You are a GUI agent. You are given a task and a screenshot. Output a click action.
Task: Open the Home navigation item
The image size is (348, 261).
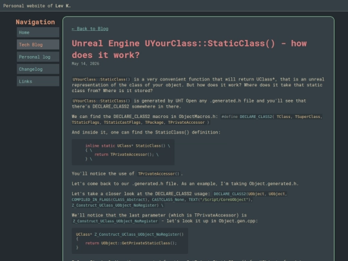[38, 32]
